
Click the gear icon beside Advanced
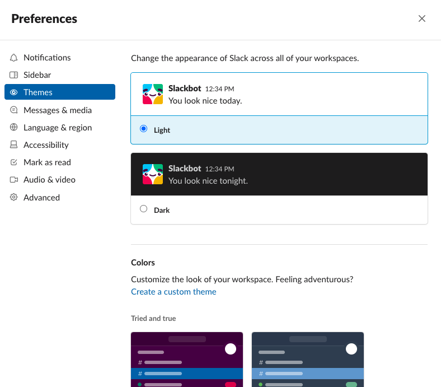click(x=13, y=197)
